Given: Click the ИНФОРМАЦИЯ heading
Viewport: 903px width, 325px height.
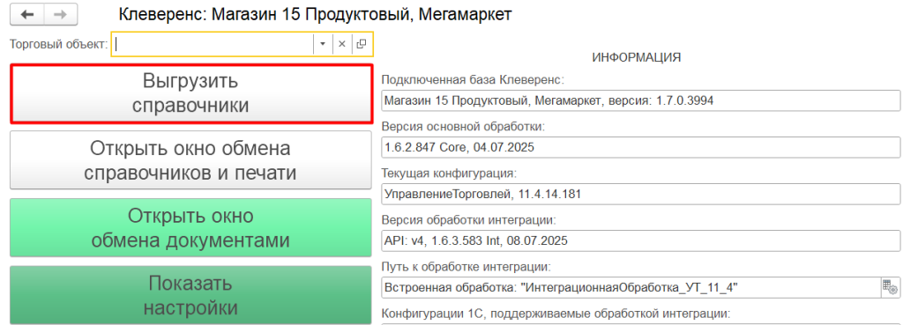Looking at the screenshot, I should (x=637, y=57).
